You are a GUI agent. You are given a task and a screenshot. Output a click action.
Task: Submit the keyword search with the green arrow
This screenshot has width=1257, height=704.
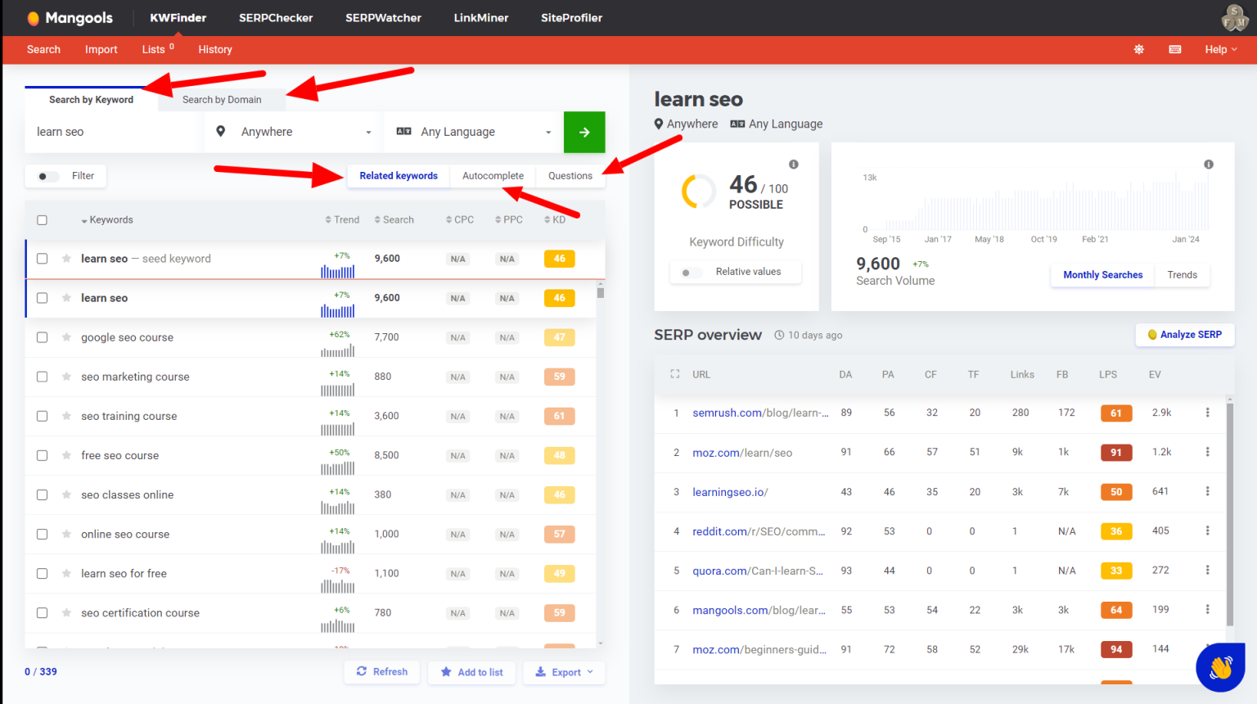pos(584,132)
